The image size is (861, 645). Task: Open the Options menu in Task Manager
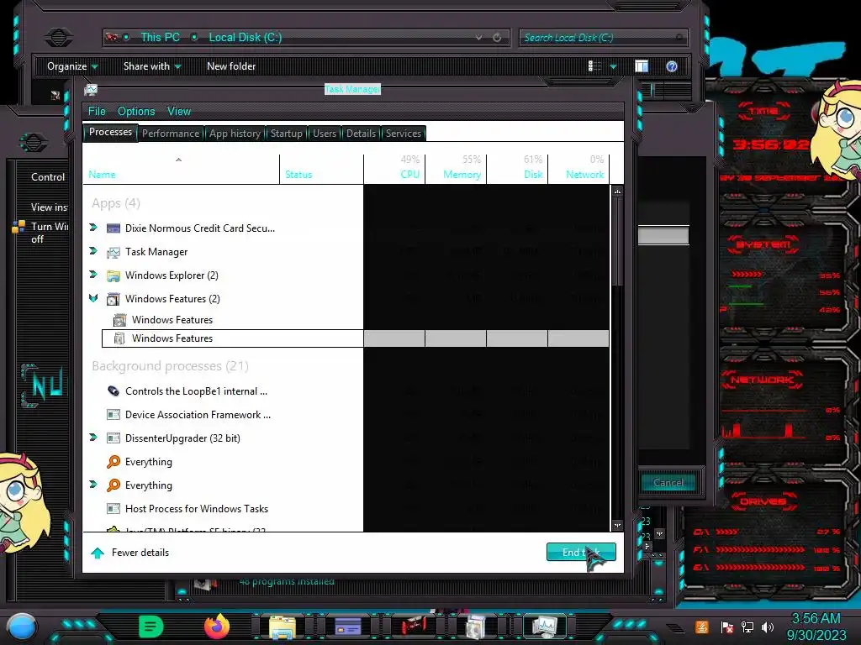136,112
